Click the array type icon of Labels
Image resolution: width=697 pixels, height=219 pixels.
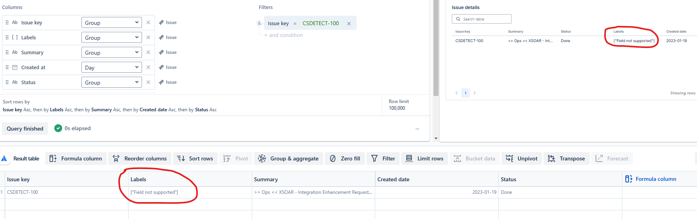pos(15,37)
